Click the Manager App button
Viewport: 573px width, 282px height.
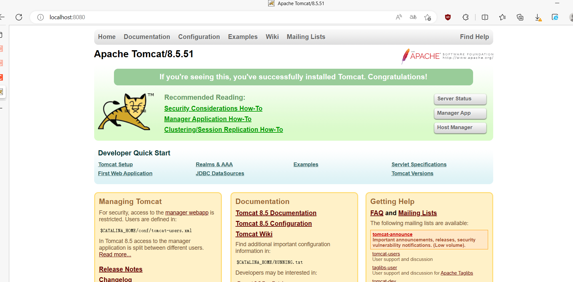coord(460,113)
